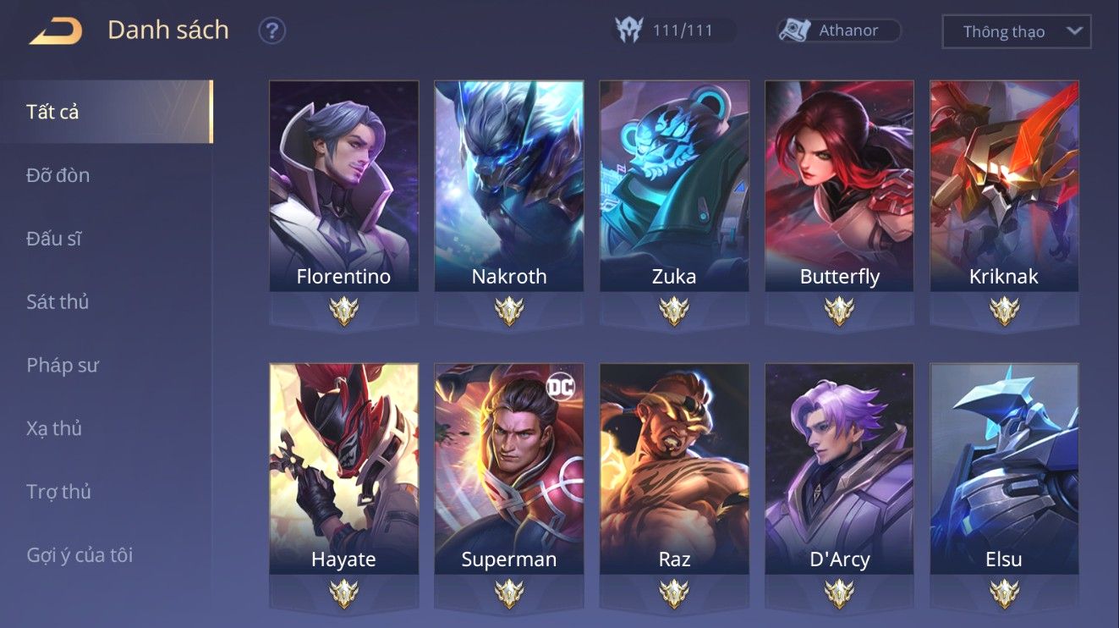The height and width of the screenshot is (628, 1119).
Task: Open the Gợi ý của tôi tab
Action: point(80,556)
